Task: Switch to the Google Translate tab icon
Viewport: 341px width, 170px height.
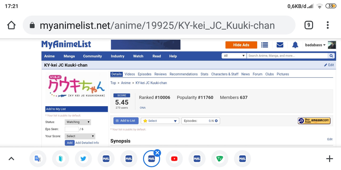Action: (38, 159)
